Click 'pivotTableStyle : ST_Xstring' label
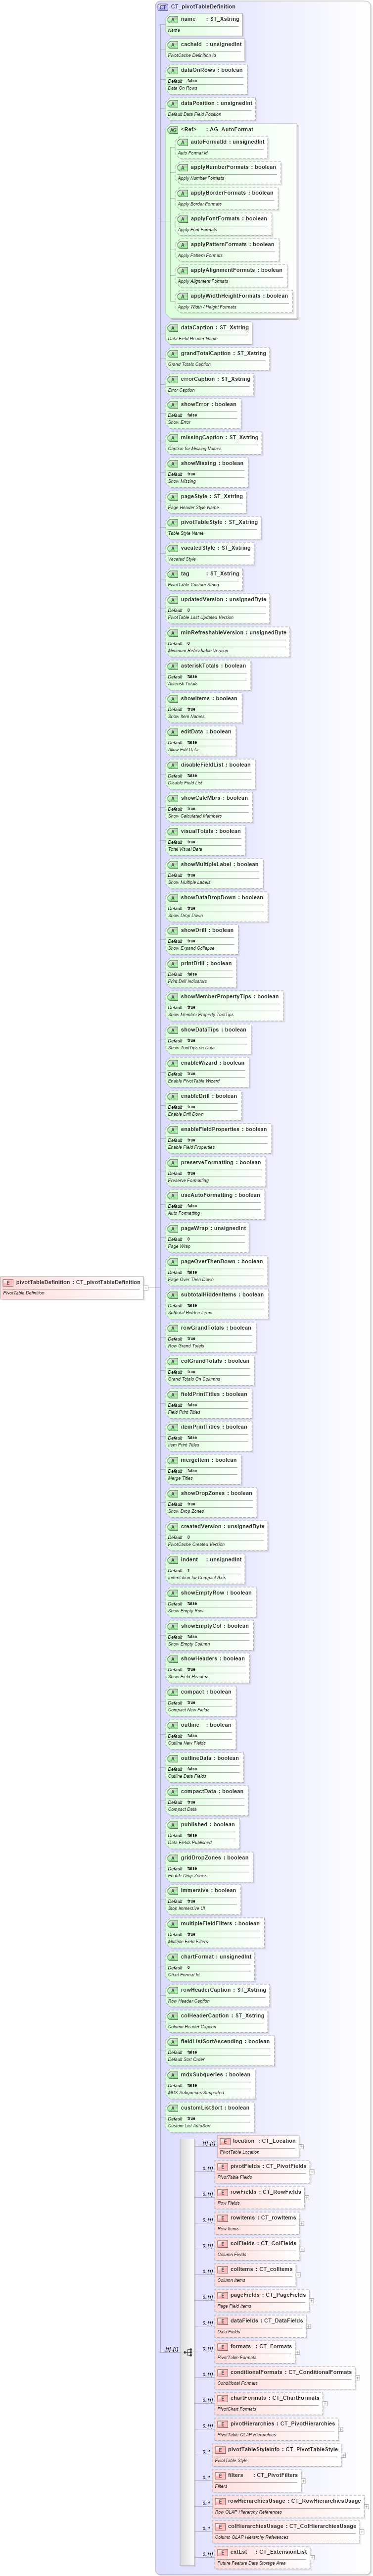This screenshot has width=373, height=2576. [x=219, y=522]
